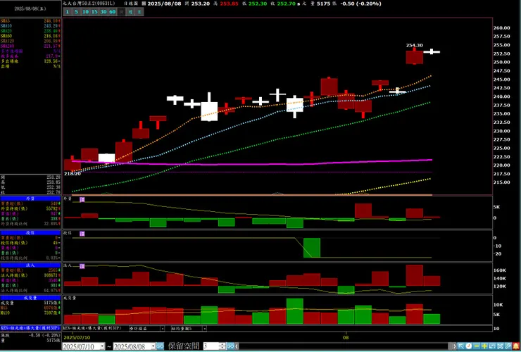Click GO button after end date
The height and width of the screenshot is (352, 521).
coord(160,346)
